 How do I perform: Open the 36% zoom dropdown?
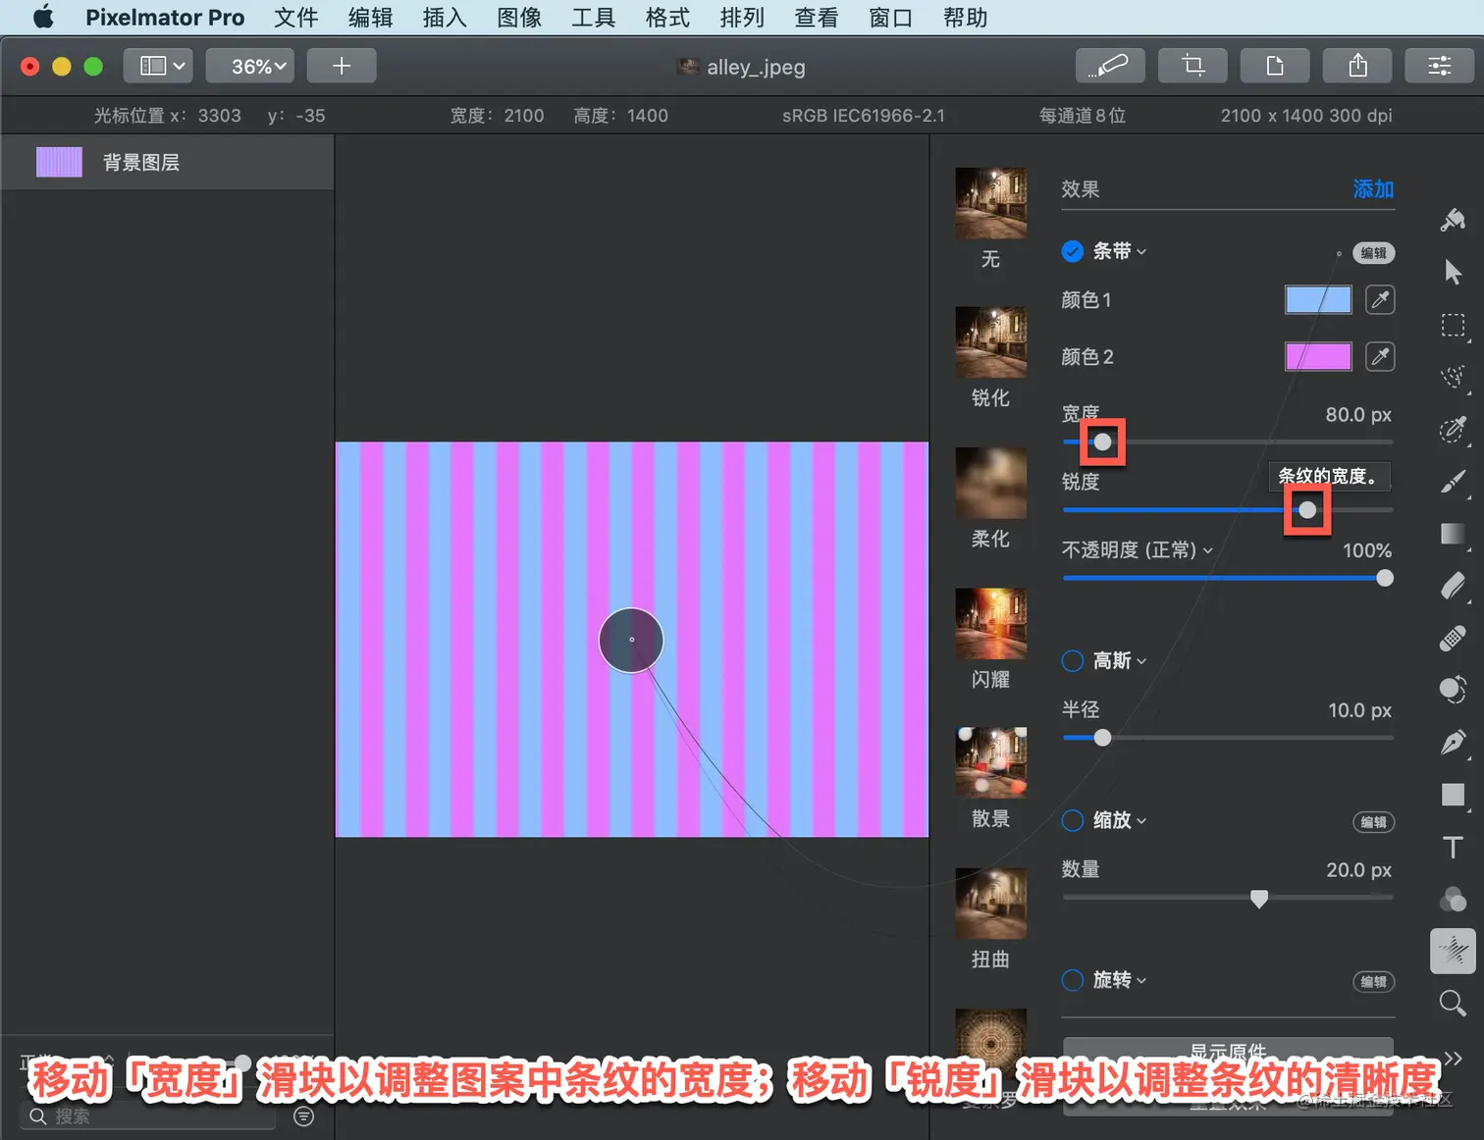(x=250, y=66)
